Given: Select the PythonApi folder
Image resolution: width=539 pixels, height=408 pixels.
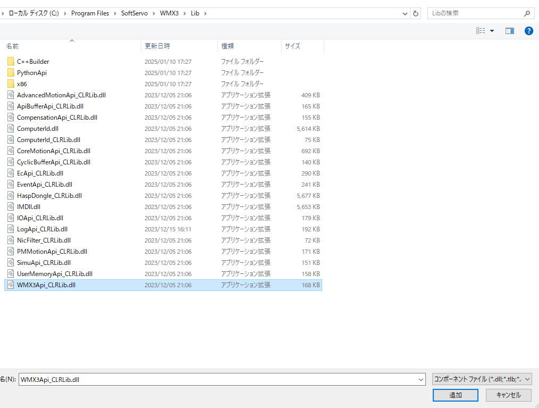Looking at the screenshot, I should click(31, 73).
